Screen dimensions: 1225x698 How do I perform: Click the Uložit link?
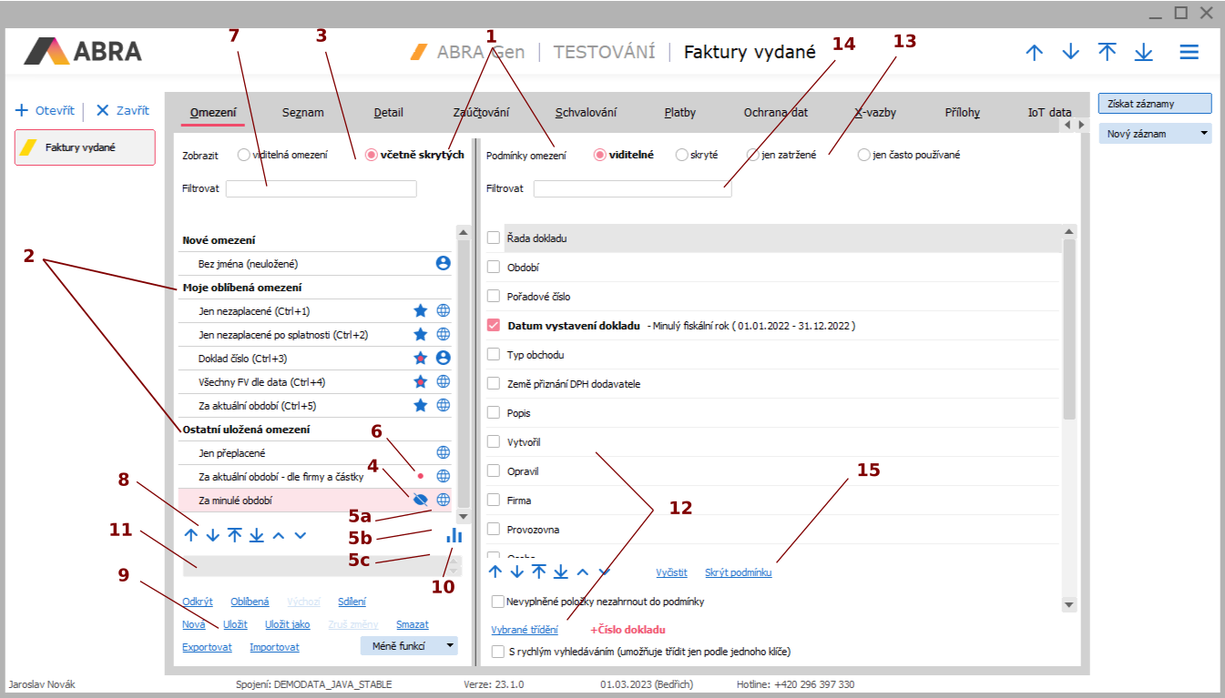click(x=235, y=624)
